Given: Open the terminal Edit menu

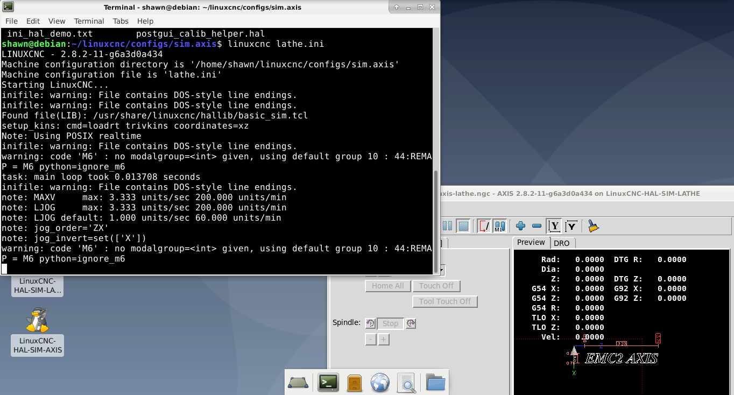Looking at the screenshot, I should pos(33,21).
